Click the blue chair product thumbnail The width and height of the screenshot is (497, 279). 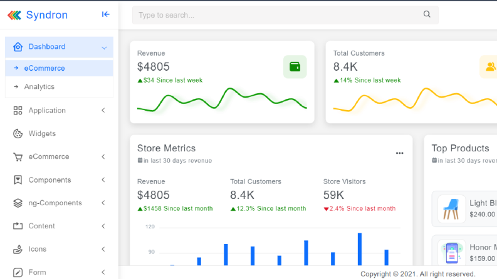[x=451, y=209]
